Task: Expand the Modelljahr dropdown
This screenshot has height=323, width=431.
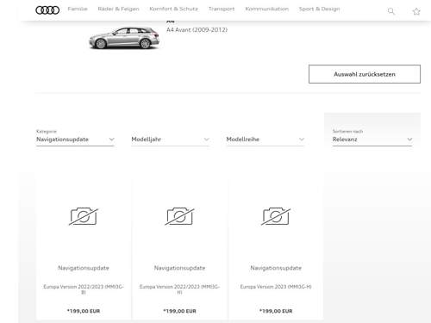Action: point(170,140)
